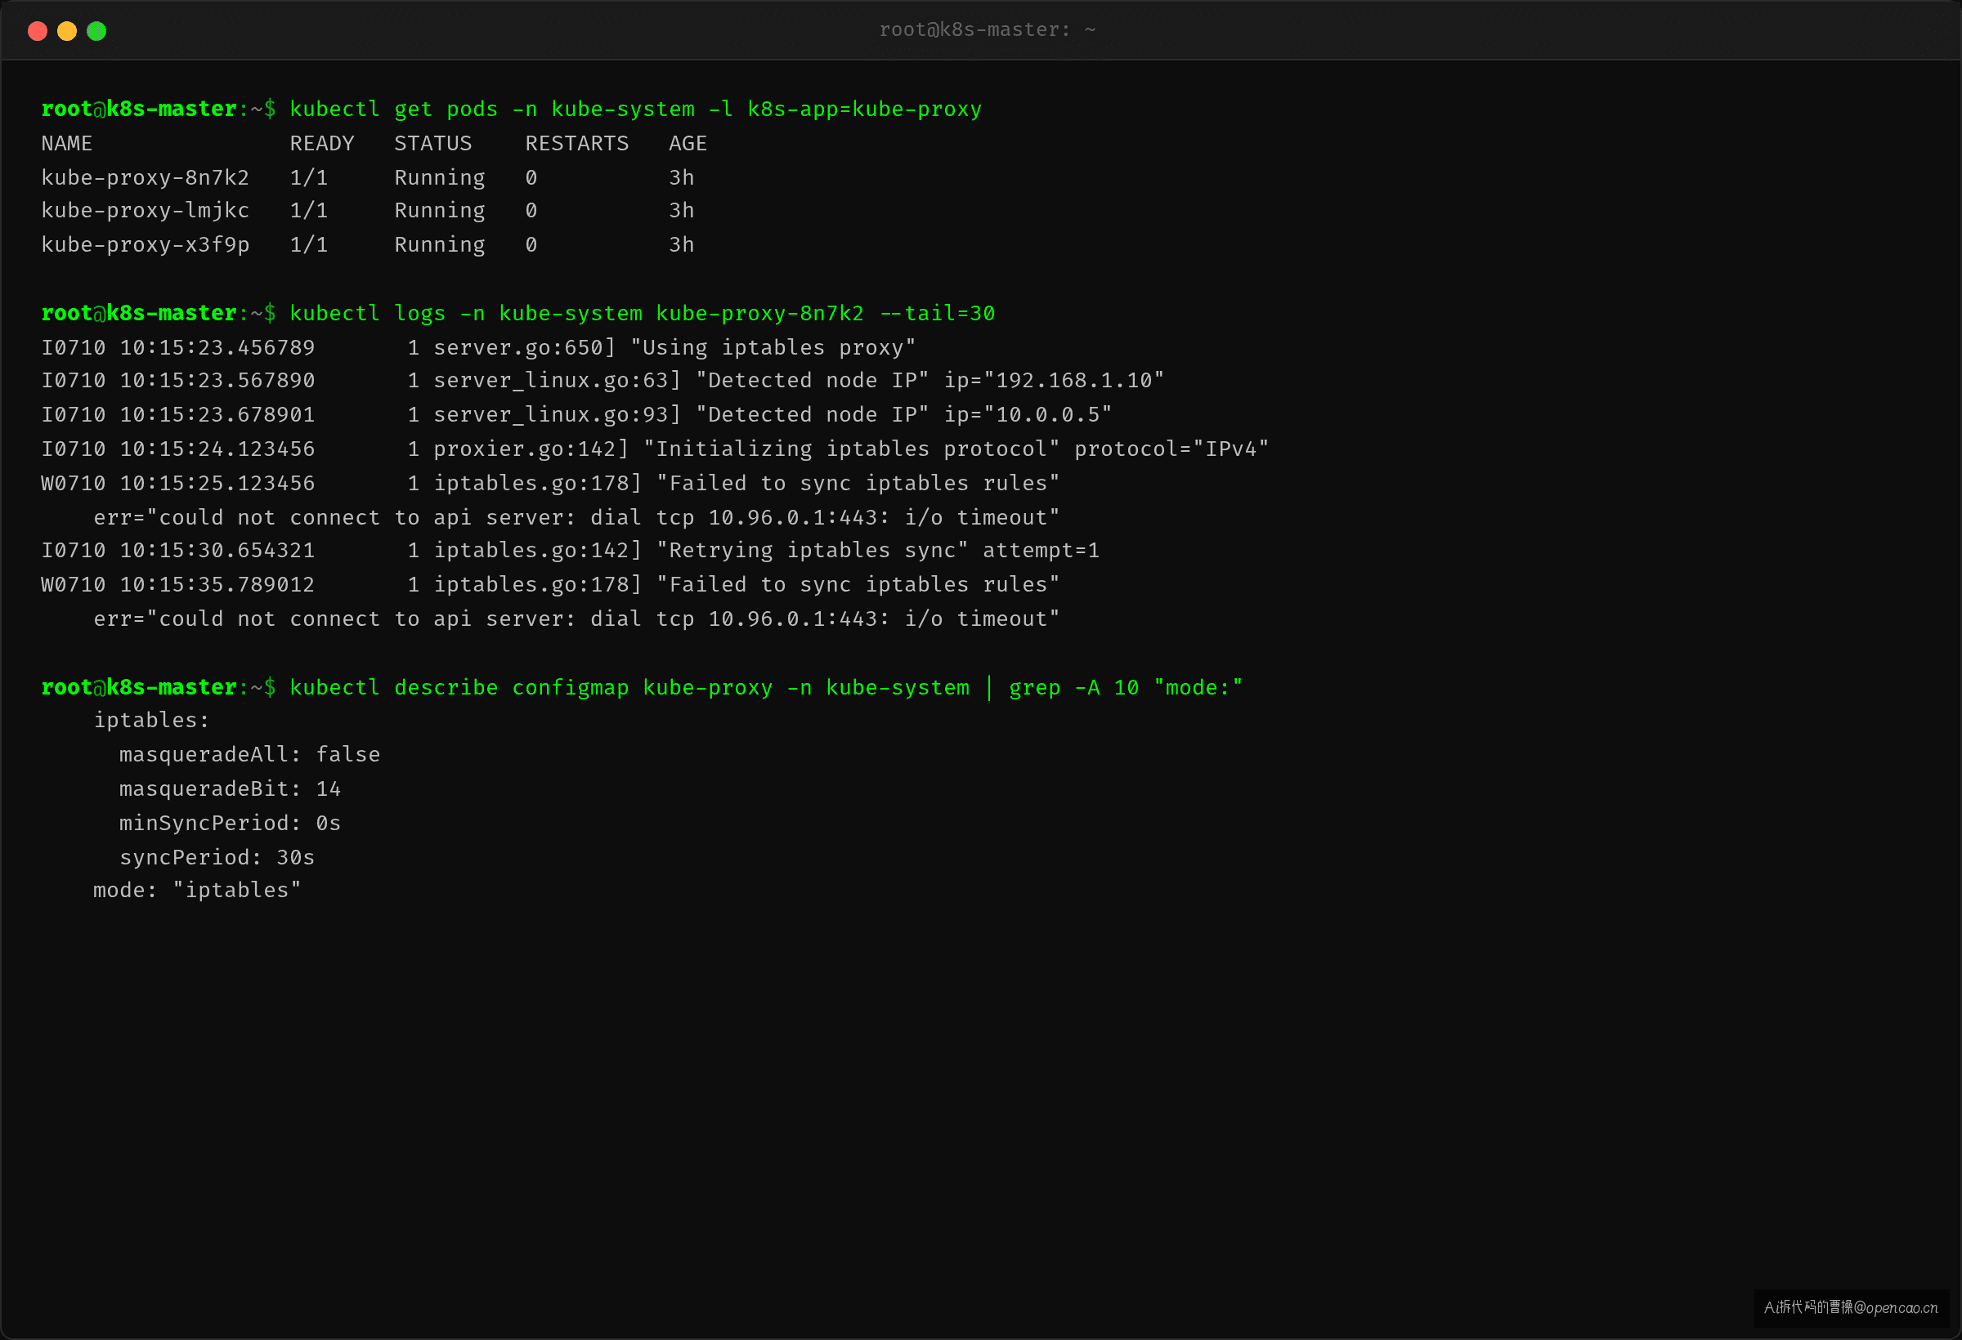
Task: Click the ip="10.0.0.5" value
Action: pyautogui.click(x=1028, y=414)
